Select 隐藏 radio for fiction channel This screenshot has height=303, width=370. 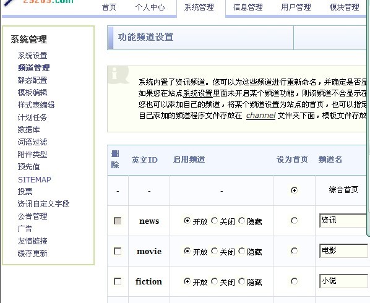click(242, 281)
